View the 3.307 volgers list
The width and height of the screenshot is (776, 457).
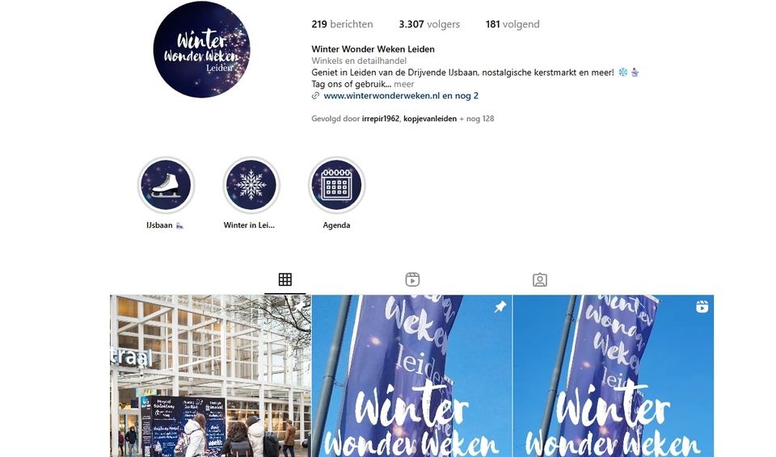pos(429,24)
